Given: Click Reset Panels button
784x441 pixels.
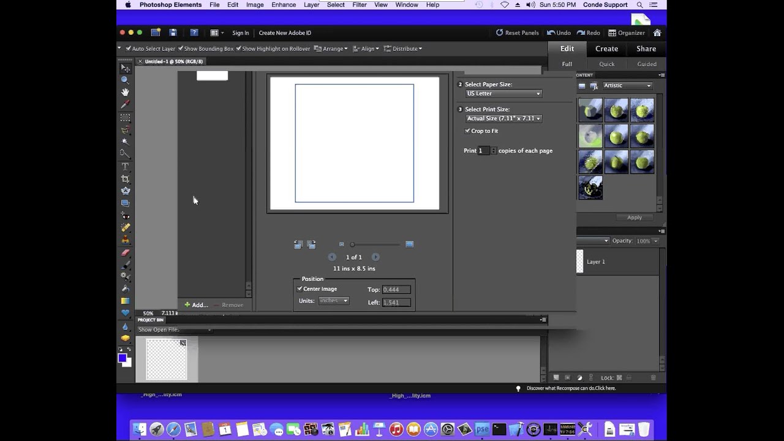Looking at the screenshot, I should click(517, 33).
